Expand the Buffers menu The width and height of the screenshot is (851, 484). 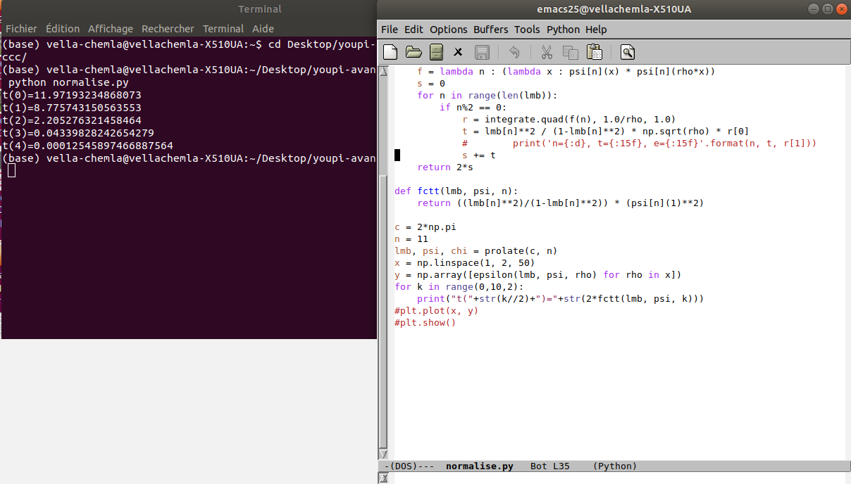point(490,30)
